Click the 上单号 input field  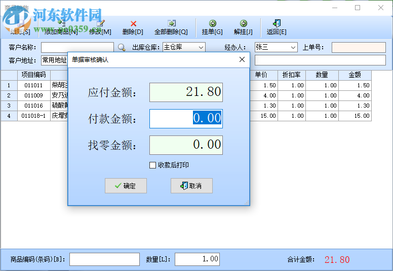point(359,47)
